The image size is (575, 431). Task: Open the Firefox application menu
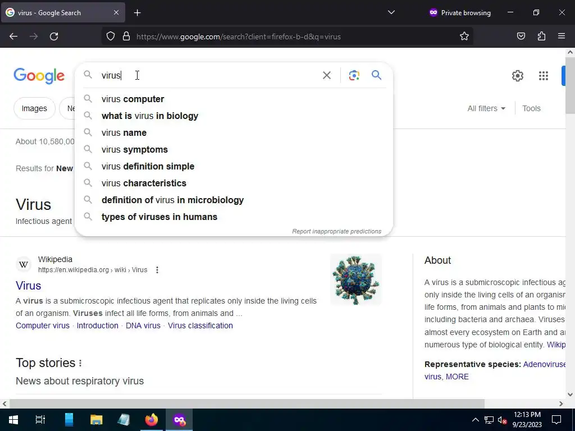pos(562,36)
